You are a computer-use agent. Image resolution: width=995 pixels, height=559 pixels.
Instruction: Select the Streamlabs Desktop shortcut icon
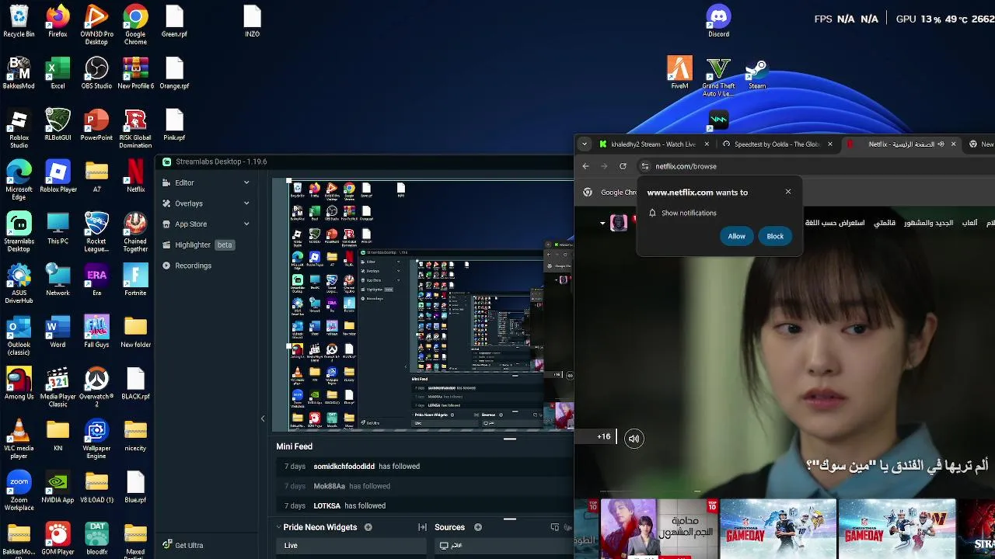(x=19, y=232)
